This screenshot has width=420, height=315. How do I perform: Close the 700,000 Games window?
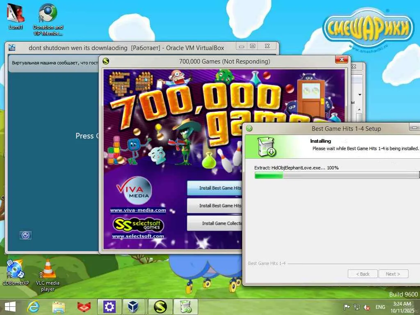coord(342,59)
